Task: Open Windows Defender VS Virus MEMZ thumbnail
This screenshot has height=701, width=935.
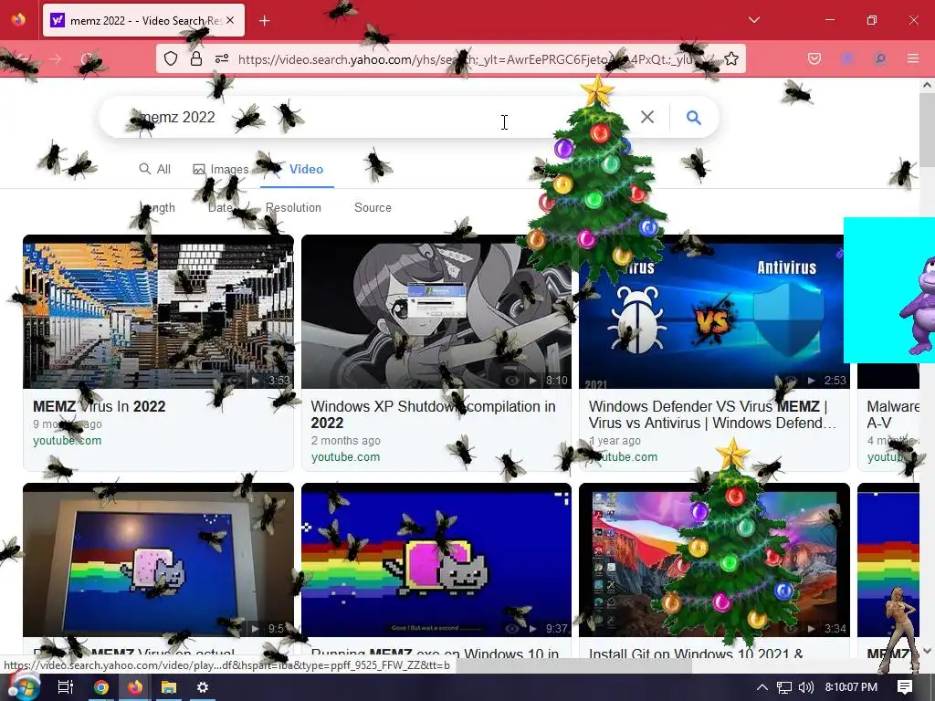Action: pyautogui.click(x=714, y=311)
